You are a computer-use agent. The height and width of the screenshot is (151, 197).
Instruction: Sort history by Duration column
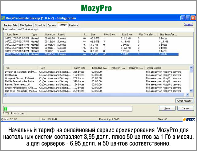(x=50, y=34)
